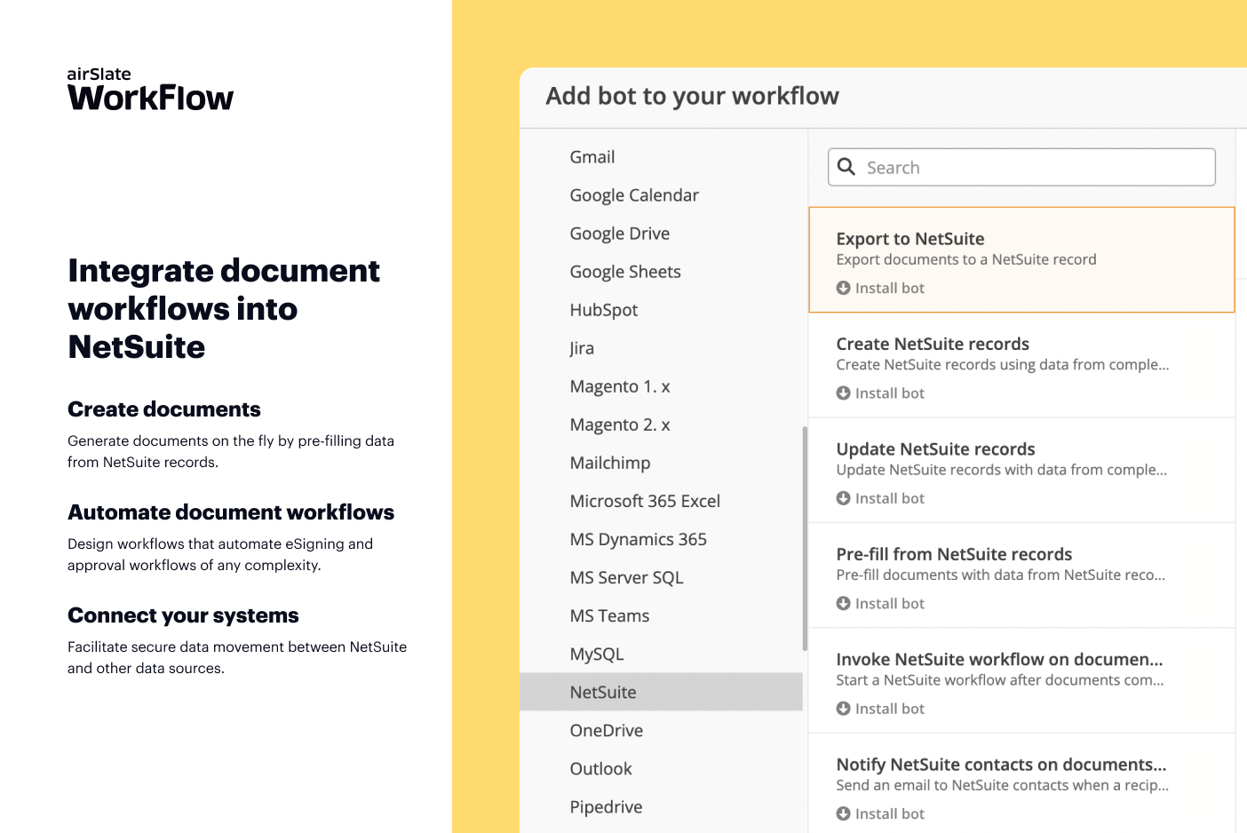Image resolution: width=1247 pixels, height=833 pixels.
Task: Click the download icon under Pre-fill from NetSuite records
Action: [x=843, y=603]
